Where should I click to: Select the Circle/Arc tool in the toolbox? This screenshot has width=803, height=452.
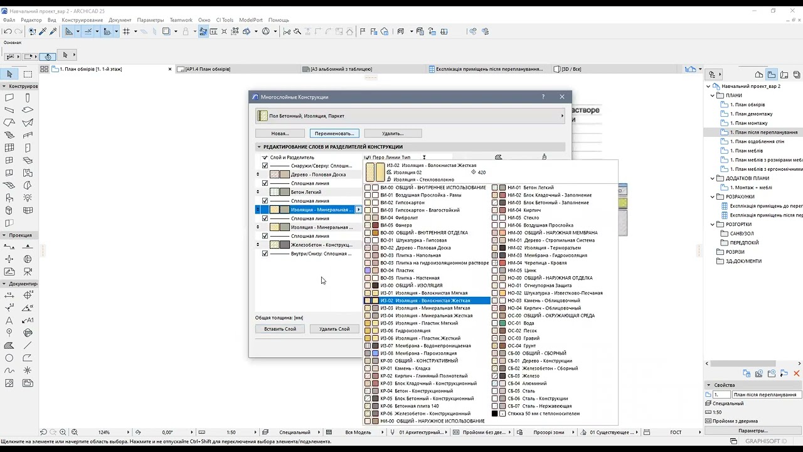[x=9, y=358]
